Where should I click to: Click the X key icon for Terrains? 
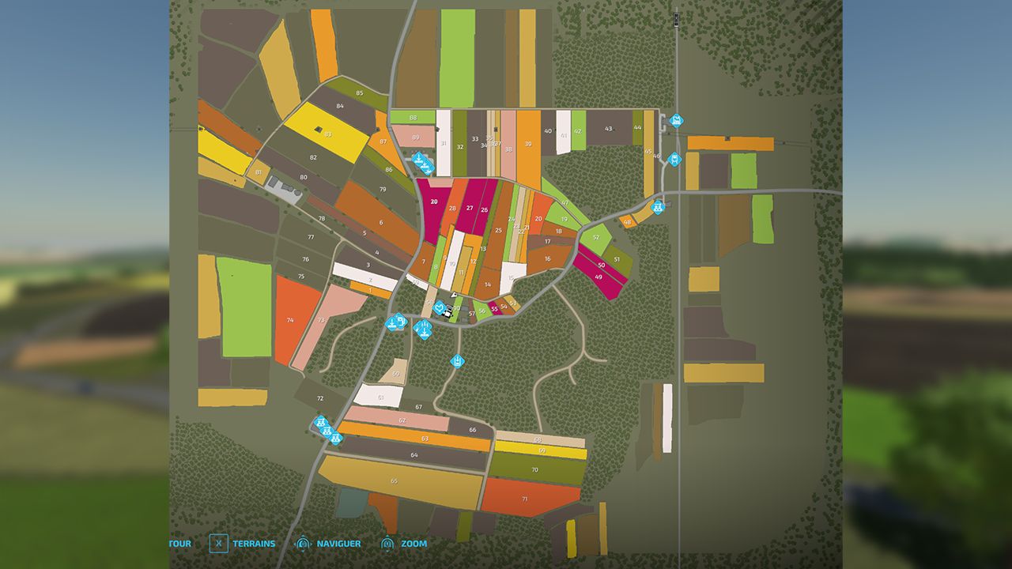pos(219,544)
